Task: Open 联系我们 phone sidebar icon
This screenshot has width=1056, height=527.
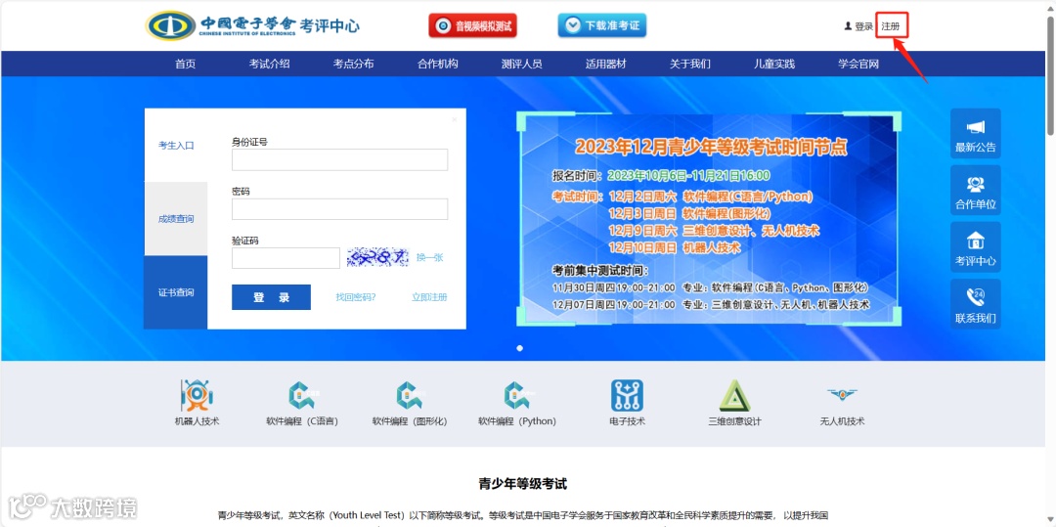Action: point(975,304)
